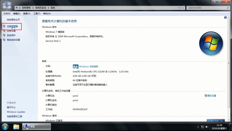
Task: Open Help with the question mark icon
Action: [x=225, y=17]
